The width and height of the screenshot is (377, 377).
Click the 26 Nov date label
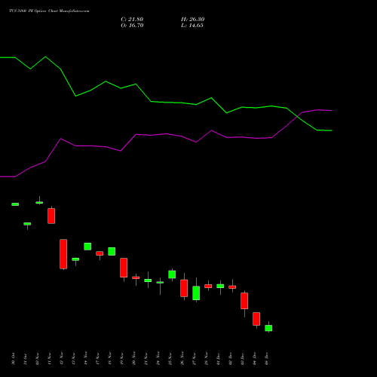coord(182,359)
